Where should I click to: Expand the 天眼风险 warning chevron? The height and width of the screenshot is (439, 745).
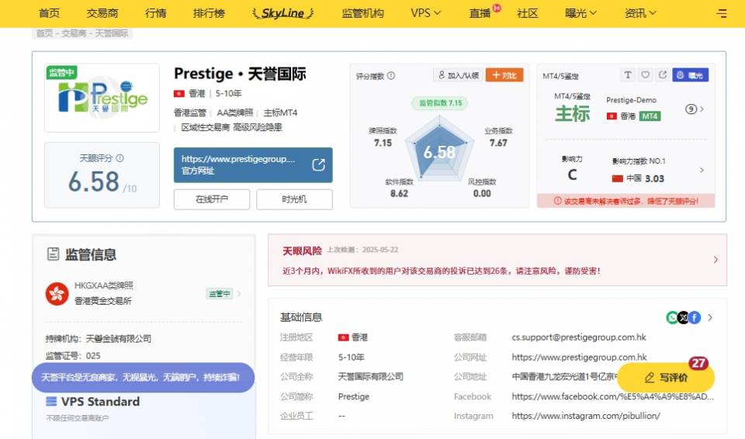coord(716,259)
